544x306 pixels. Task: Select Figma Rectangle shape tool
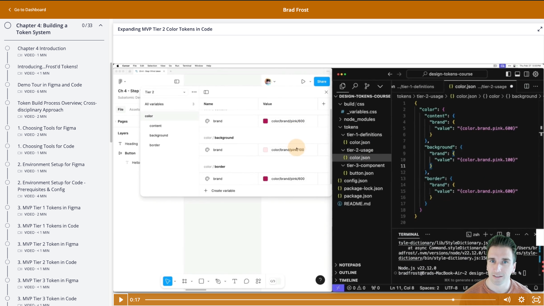201,281
